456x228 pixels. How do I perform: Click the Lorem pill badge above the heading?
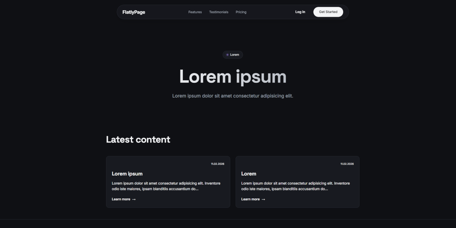(233, 55)
